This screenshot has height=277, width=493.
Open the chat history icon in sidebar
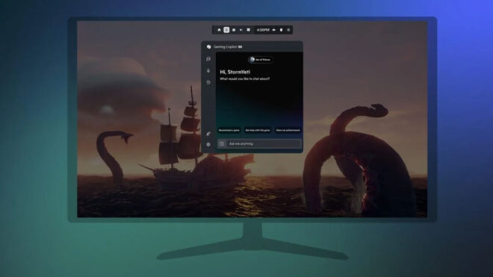[208, 82]
